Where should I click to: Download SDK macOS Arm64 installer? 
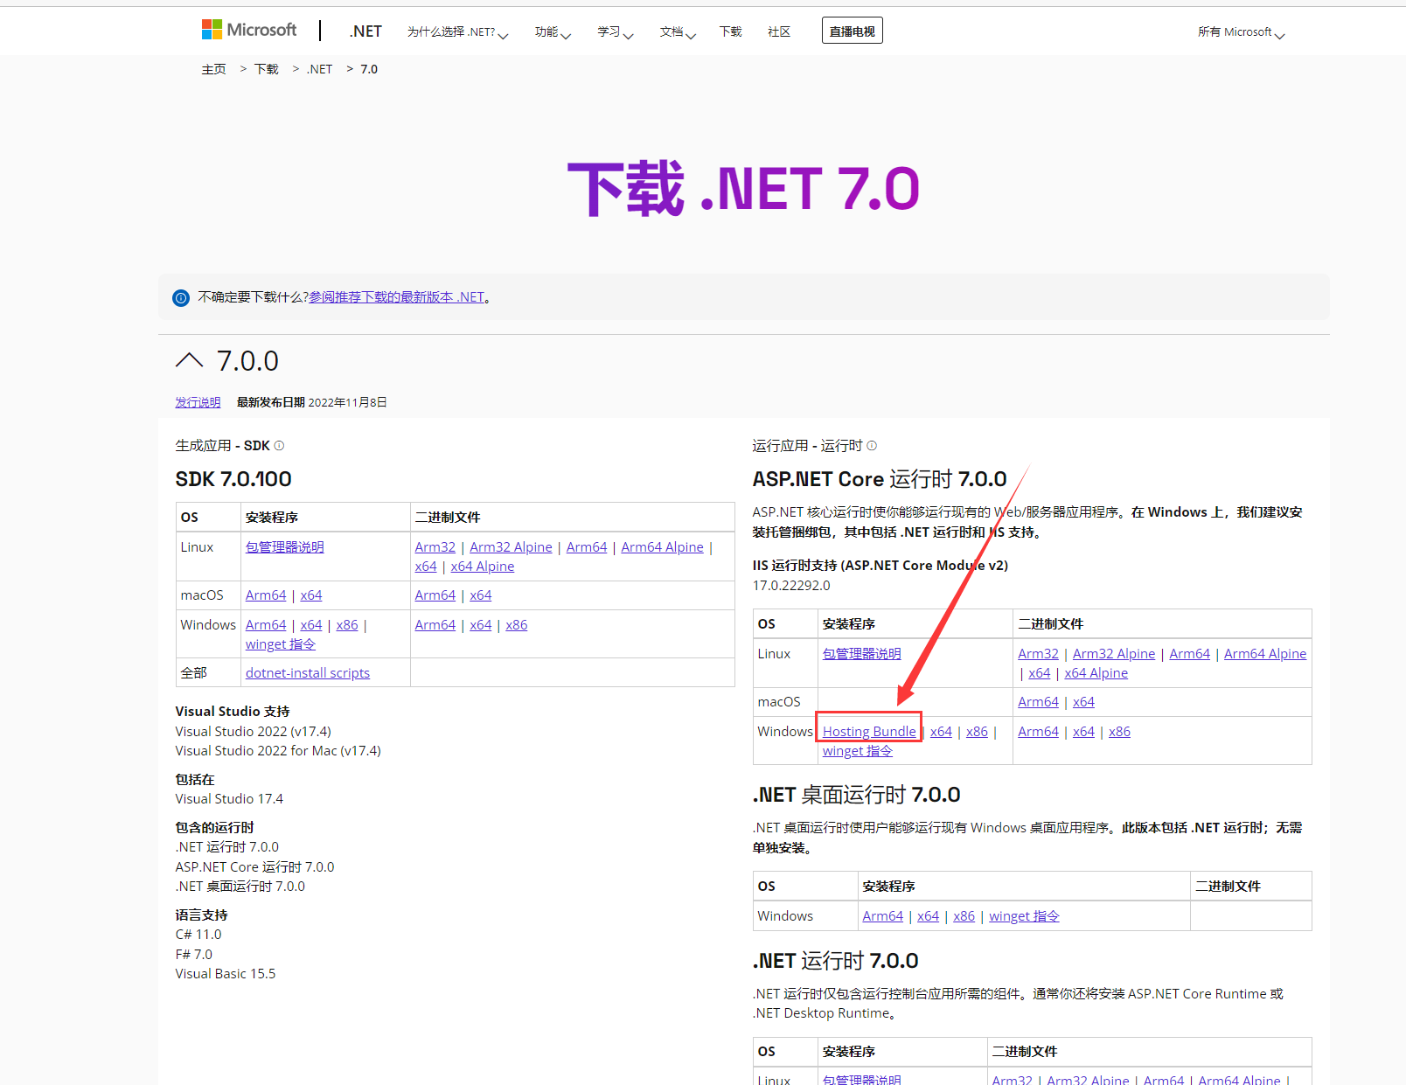pos(266,595)
